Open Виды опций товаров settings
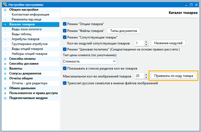 (x=27, y=49)
